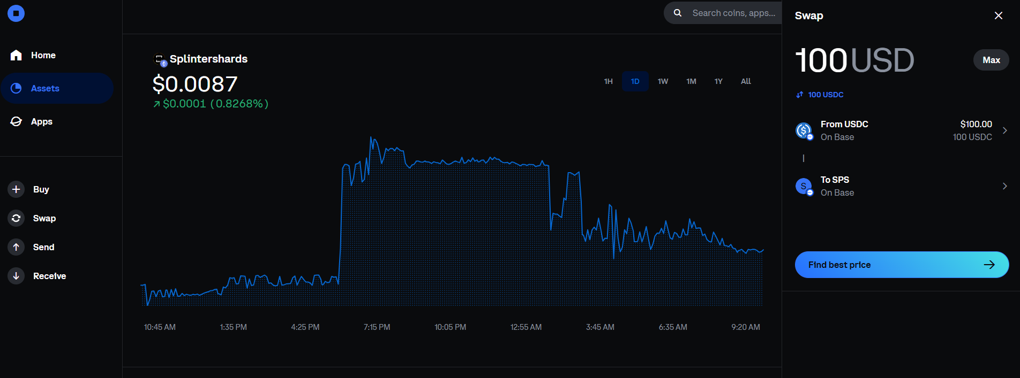Click the Receive label in sidebar
1020x378 pixels.
[50, 276]
